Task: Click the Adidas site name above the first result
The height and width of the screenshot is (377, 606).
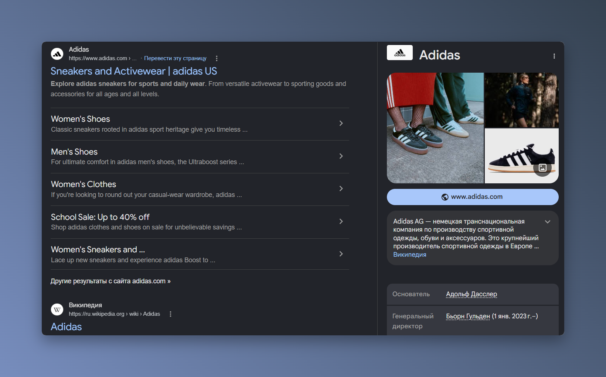Action: (x=79, y=49)
